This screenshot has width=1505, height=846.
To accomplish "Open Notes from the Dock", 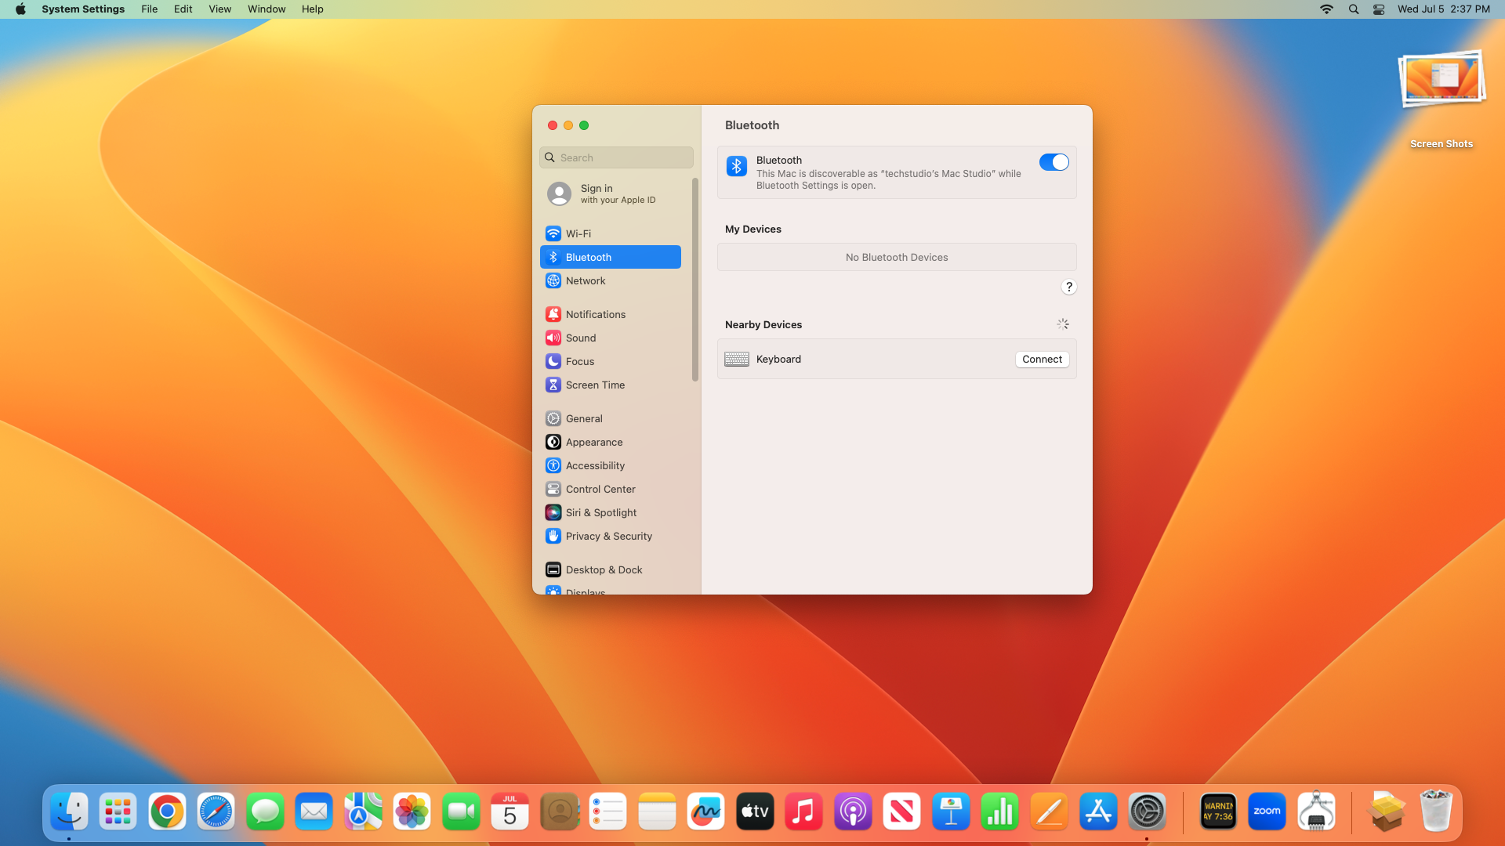I will 657,812.
